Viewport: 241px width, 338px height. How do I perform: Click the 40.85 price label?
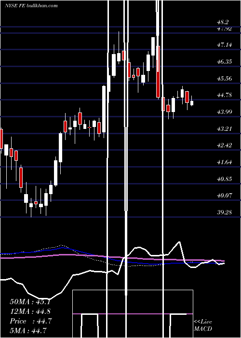click(225, 179)
